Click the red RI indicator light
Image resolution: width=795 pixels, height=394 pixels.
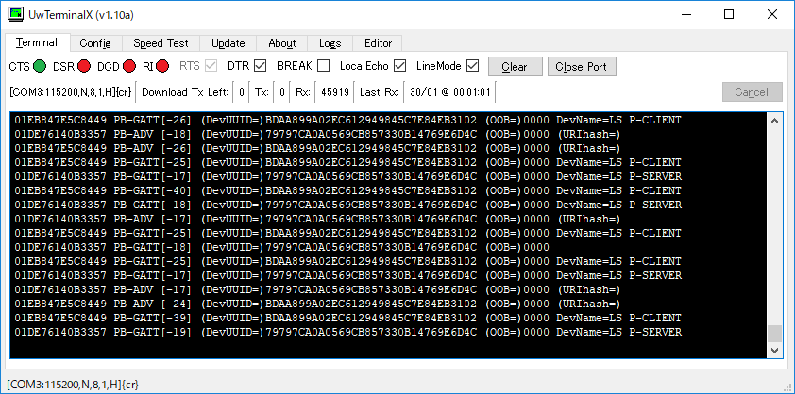click(162, 66)
